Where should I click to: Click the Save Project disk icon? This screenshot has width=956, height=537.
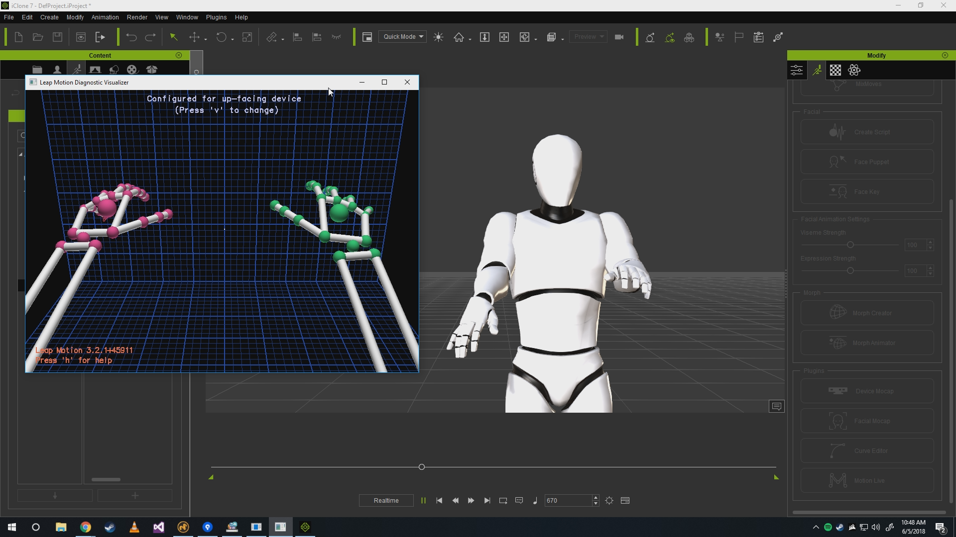57,37
